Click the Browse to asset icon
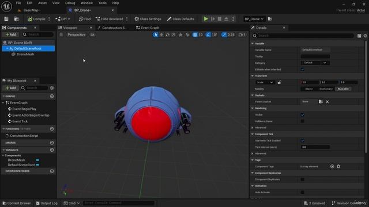The image size is (369, 207). coord(17,19)
